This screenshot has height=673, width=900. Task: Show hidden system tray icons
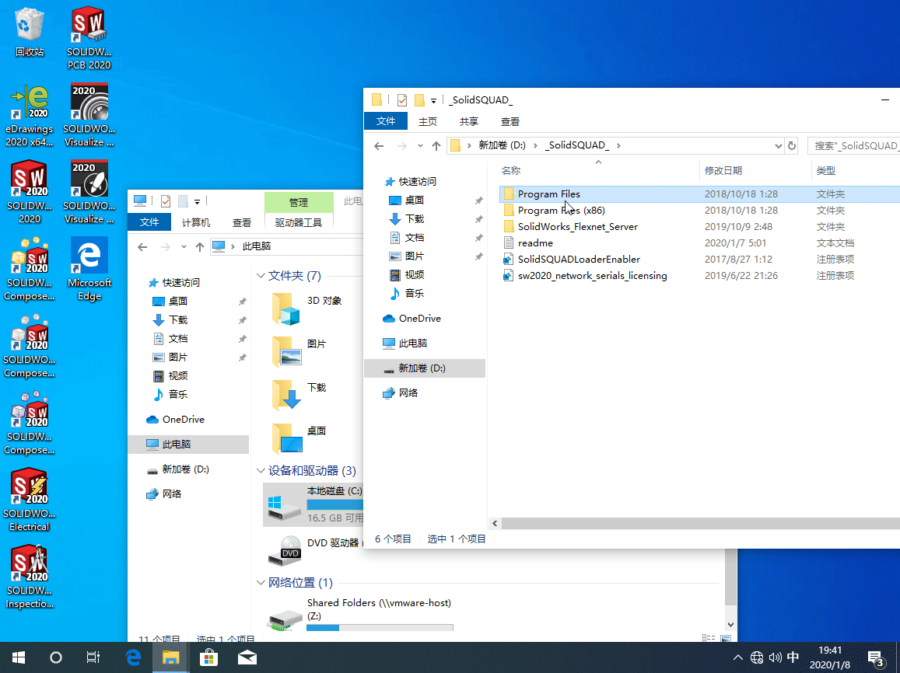pyautogui.click(x=738, y=657)
